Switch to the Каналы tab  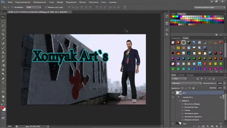click(x=181, y=75)
